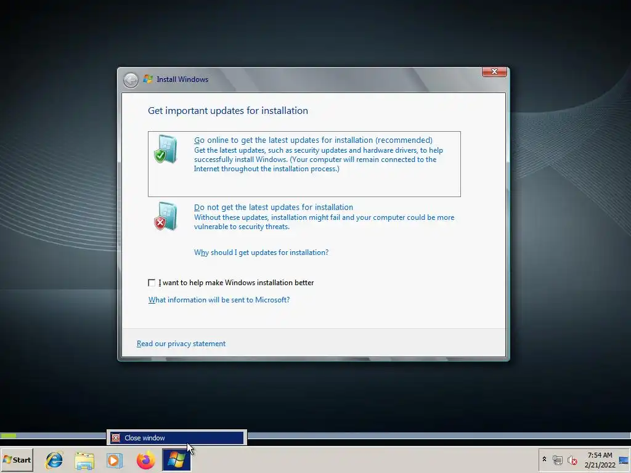Select Close window in the popup menu

[177, 438]
